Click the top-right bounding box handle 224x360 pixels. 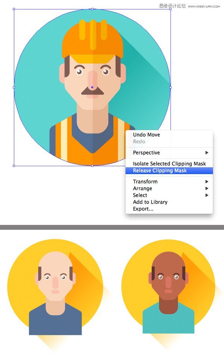click(171, 9)
